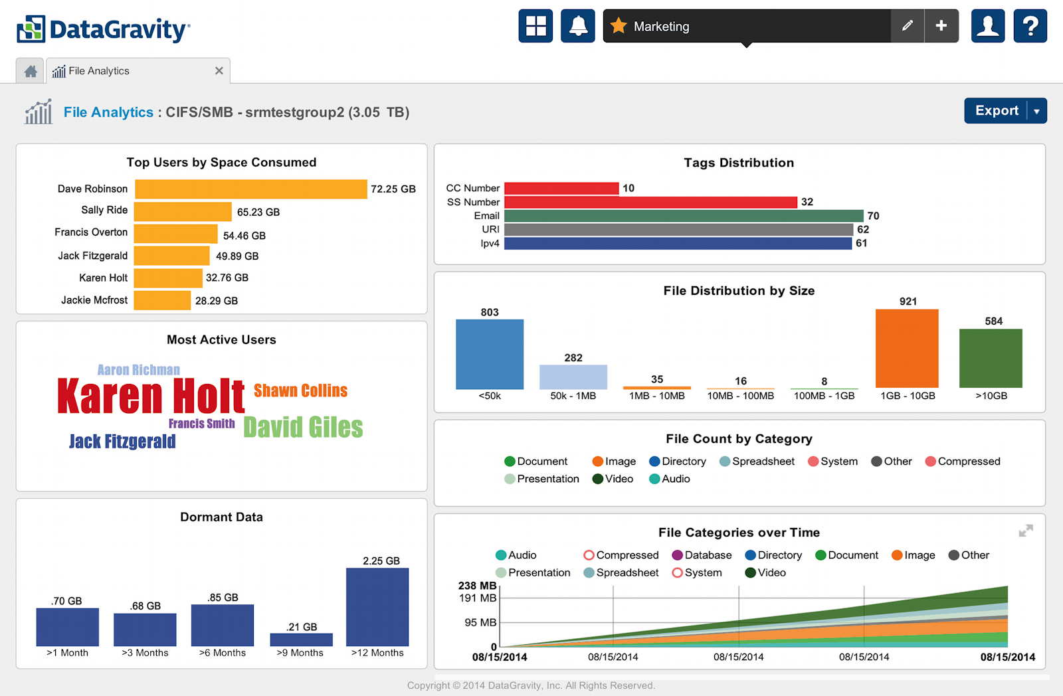Go to the home tab icon
Image resolution: width=1063 pixels, height=696 pixels.
[31, 71]
